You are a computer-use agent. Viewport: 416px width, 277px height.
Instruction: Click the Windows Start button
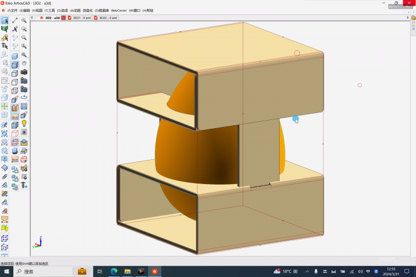pos(6,271)
